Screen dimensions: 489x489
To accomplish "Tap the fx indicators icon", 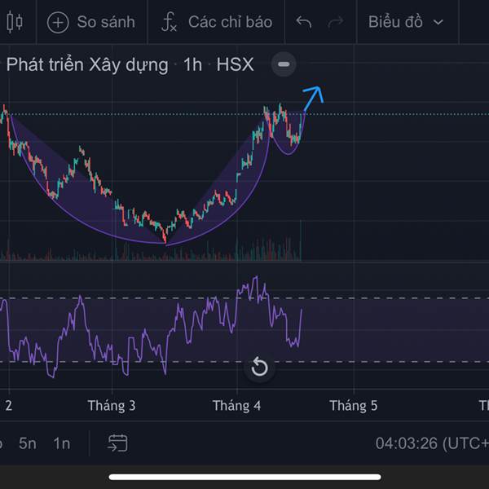I will [x=169, y=22].
